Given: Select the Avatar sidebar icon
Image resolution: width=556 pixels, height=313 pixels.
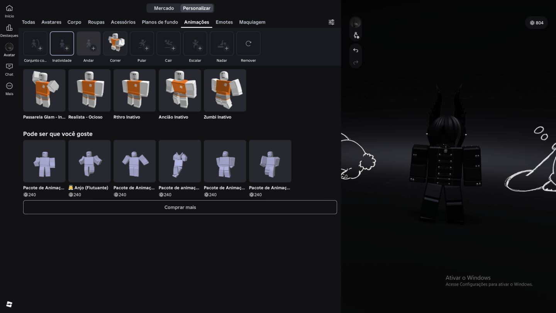Looking at the screenshot, I should pyautogui.click(x=9, y=47).
